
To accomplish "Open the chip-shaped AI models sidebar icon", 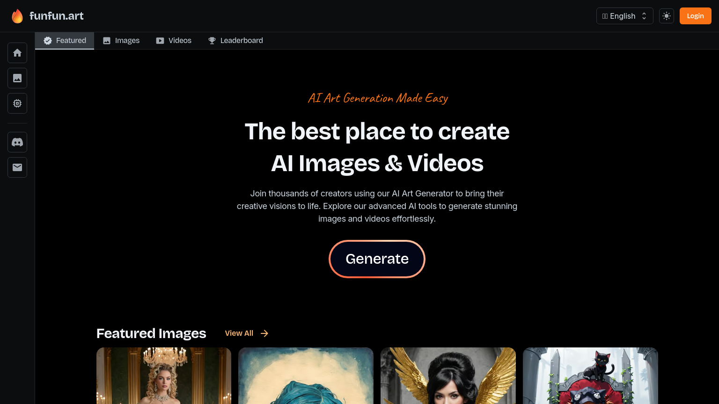I will point(17,103).
